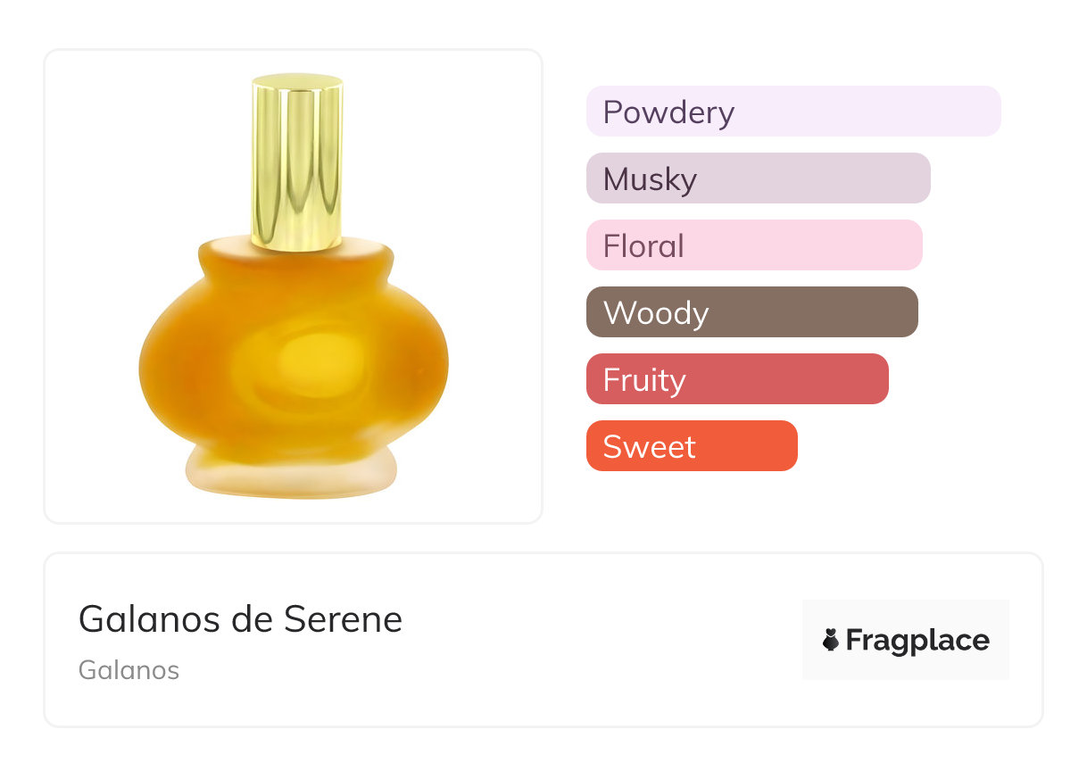The width and height of the screenshot is (1087, 771).
Task: Click the Fragplace wordmark text
Action: click(917, 640)
